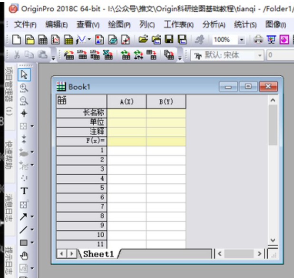Click the font size field showing 0
This screenshot has width=294, height=279.
[280, 55]
